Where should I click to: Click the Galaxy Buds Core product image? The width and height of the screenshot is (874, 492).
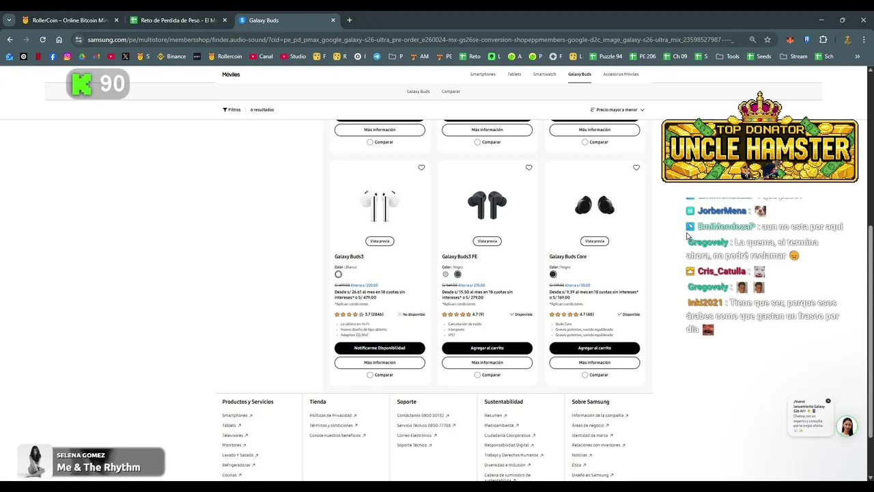594,205
